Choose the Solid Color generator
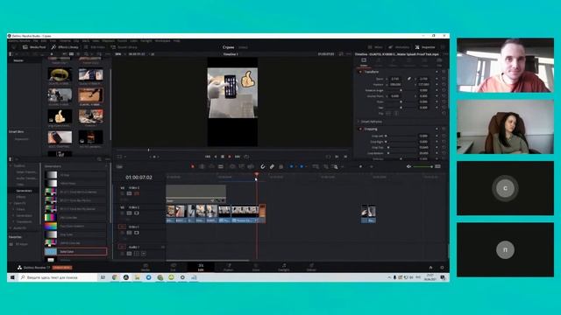Image resolution: width=561 pixels, height=315 pixels. (75, 251)
